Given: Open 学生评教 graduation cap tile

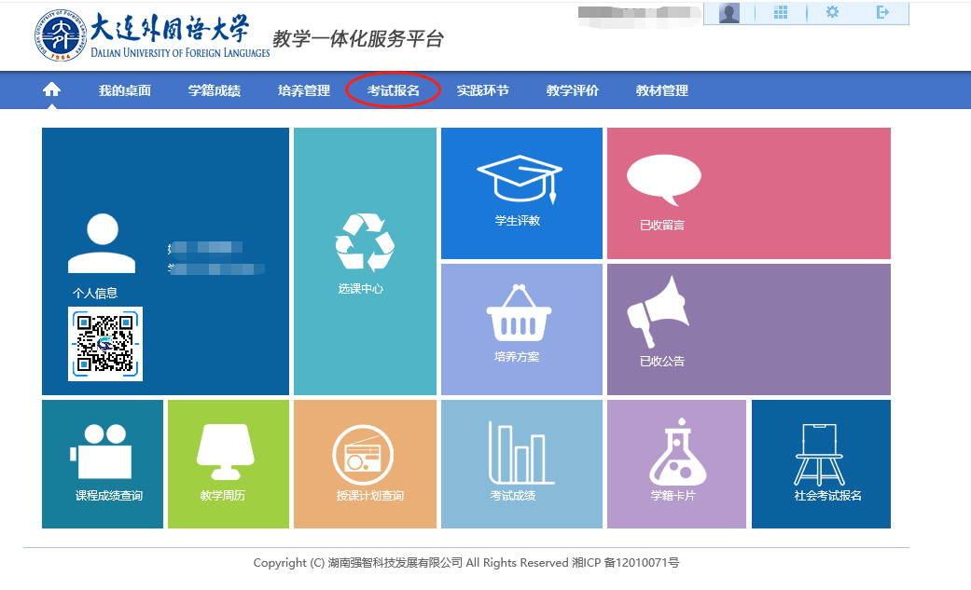Looking at the screenshot, I should (x=520, y=193).
